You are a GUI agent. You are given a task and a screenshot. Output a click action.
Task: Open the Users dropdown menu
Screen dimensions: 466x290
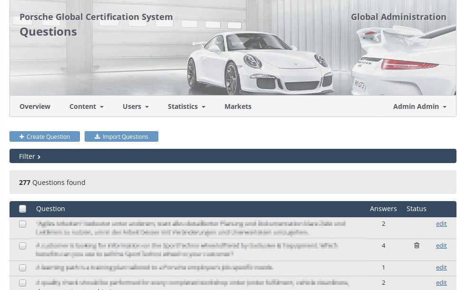(136, 106)
